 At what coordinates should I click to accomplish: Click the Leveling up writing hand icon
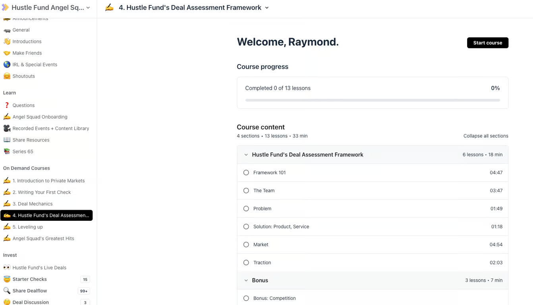7,227
